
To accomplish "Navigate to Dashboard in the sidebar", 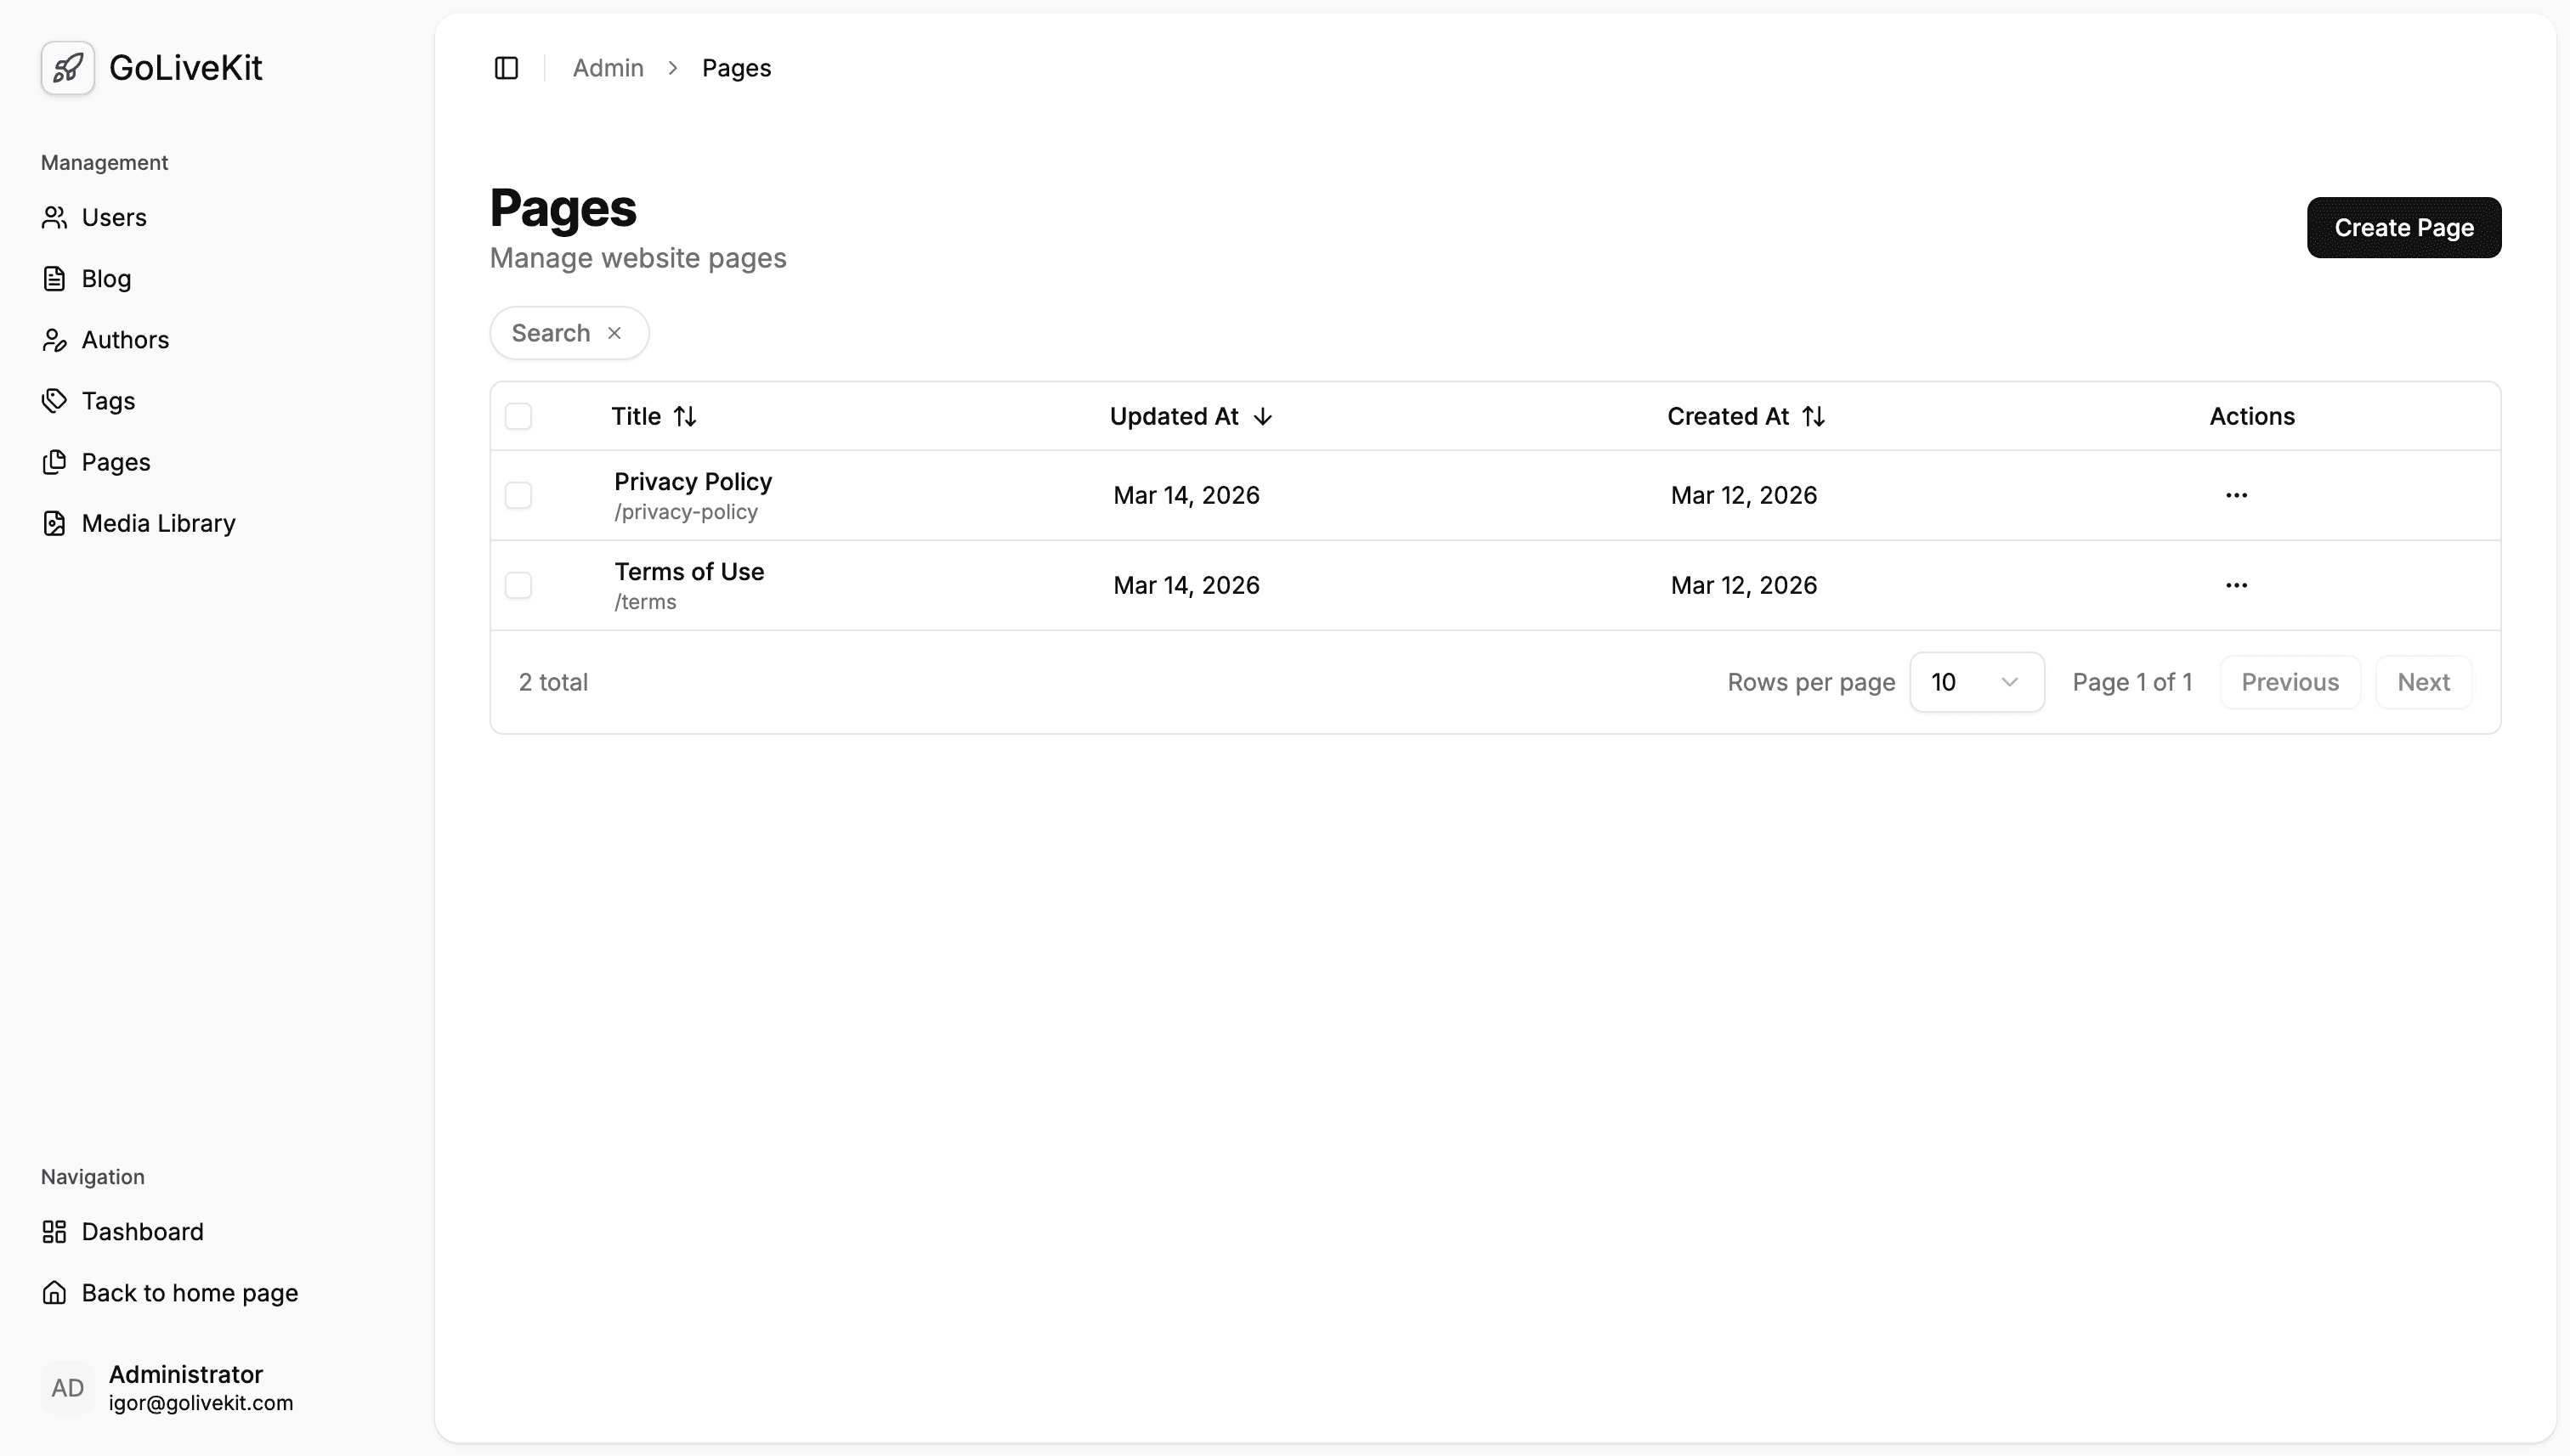I will pyautogui.click(x=142, y=1231).
